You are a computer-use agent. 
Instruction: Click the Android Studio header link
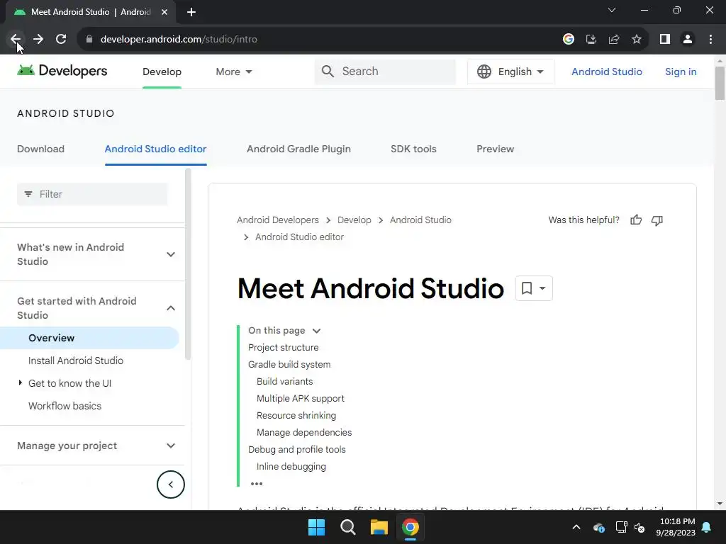[x=607, y=72]
